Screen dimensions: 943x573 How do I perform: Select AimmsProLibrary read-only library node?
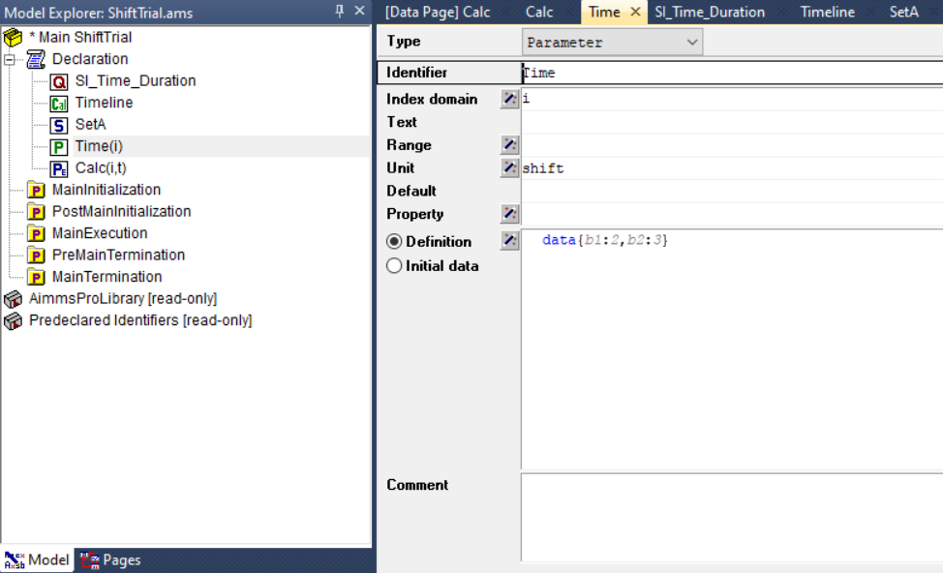[x=123, y=299]
